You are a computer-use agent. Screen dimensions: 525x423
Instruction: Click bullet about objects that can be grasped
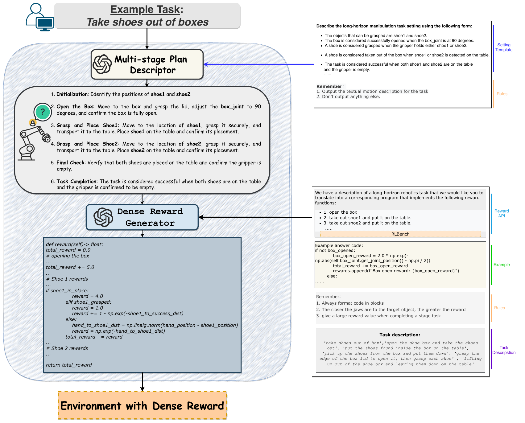[376, 35]
